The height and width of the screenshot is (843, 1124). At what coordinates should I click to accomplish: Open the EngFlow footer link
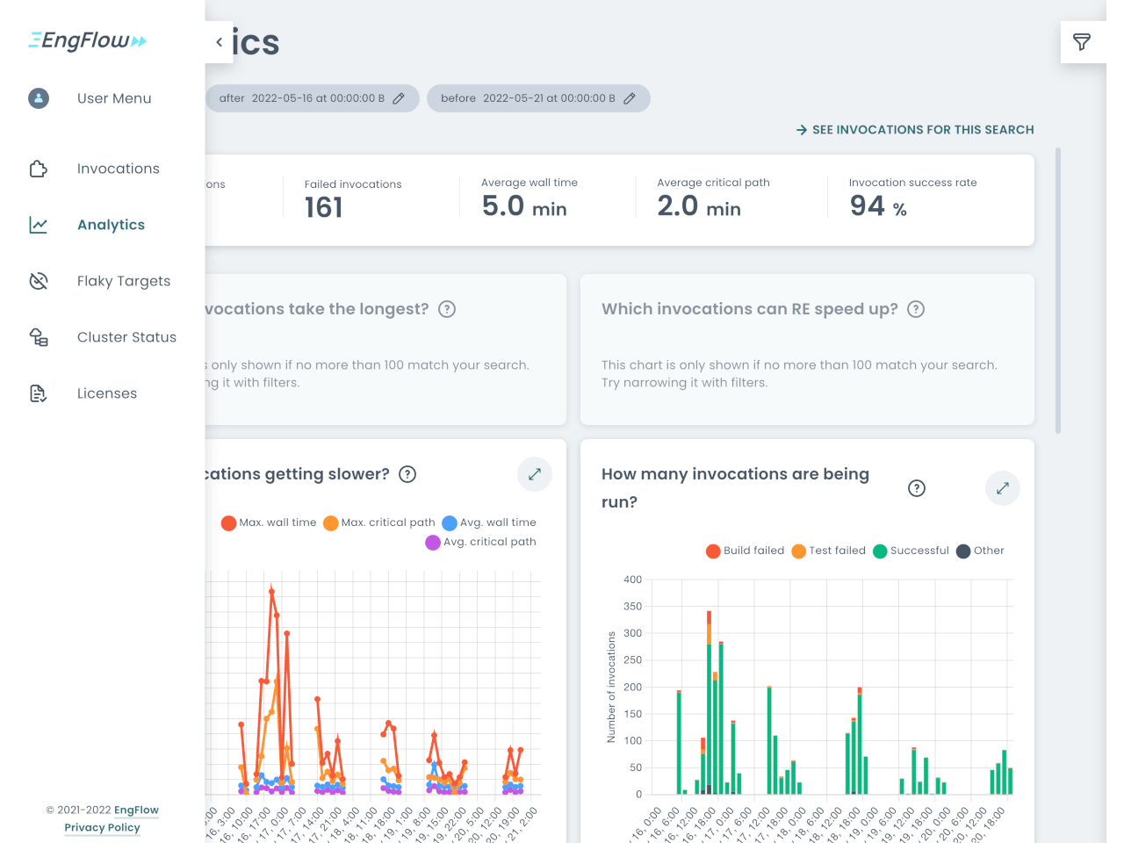[x=136, y=810]
